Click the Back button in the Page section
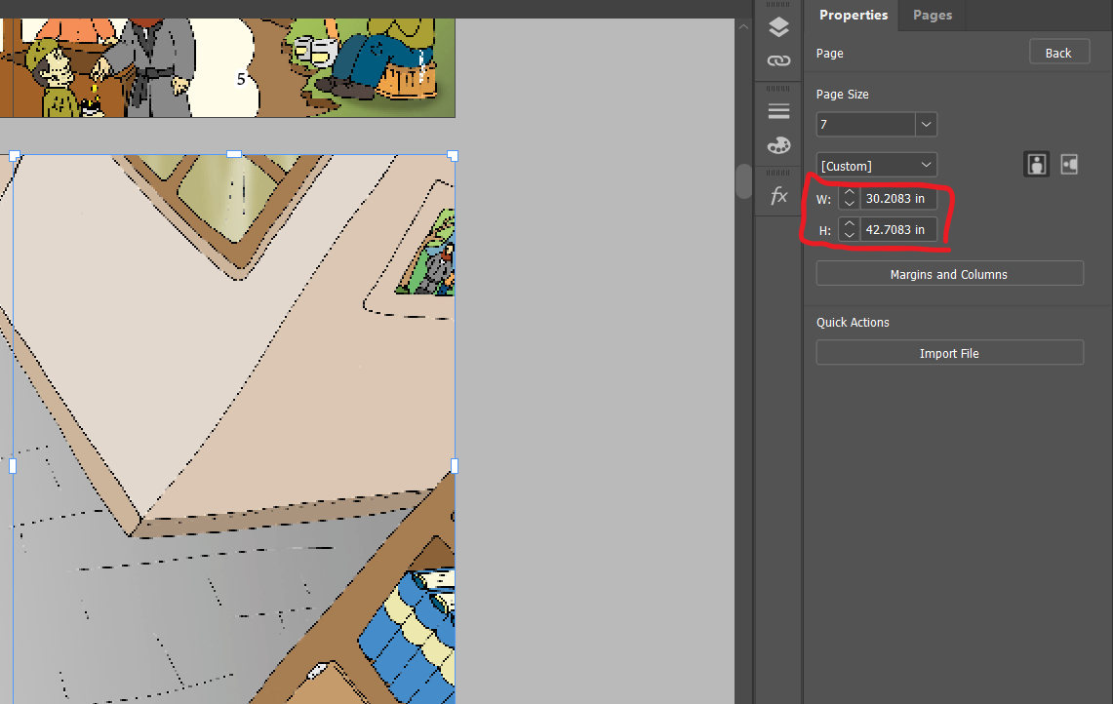Screen dimensions: 1113x704 coord(1059,52)
